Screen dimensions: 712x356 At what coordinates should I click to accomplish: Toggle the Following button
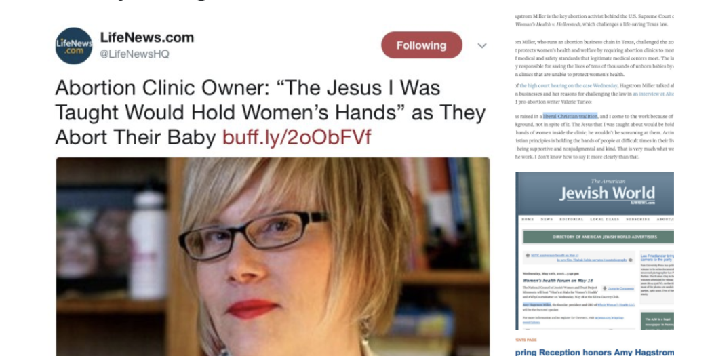coord(421,45)
